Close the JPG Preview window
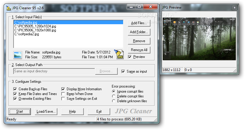This screenshot has width=245, height=130. pyautogui.click(x=234, y=7)
